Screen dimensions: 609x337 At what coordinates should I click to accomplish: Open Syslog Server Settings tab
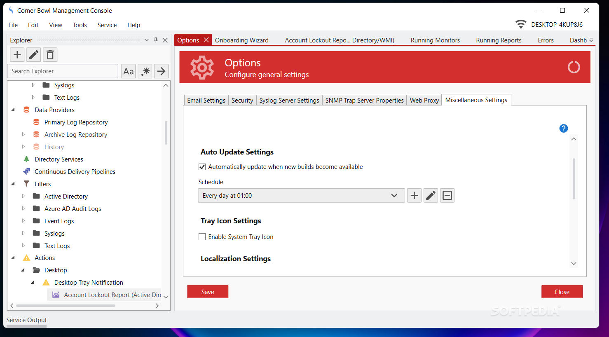point(289,101)
